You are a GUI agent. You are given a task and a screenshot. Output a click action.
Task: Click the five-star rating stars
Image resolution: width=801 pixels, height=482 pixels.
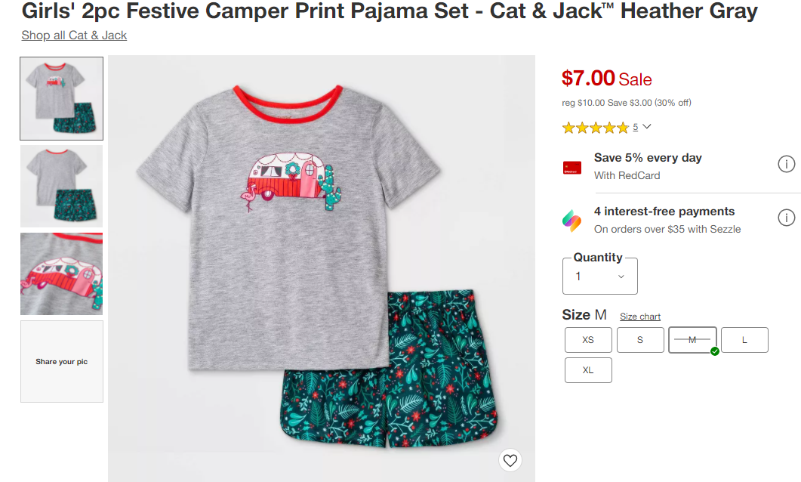click(595, 128)
